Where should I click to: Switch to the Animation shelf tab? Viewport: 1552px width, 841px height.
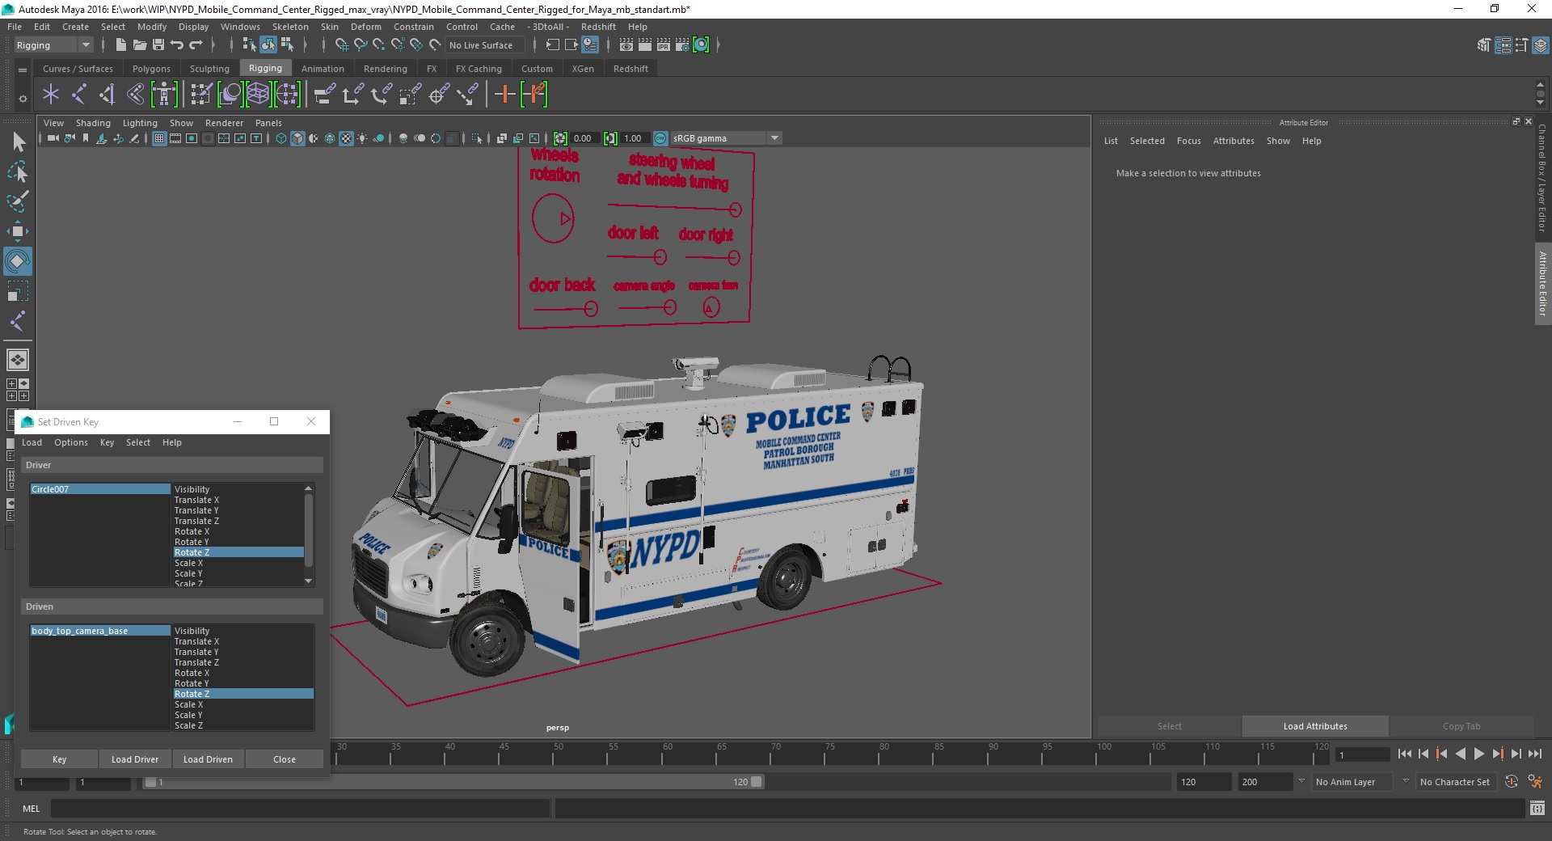coord(323,69)
